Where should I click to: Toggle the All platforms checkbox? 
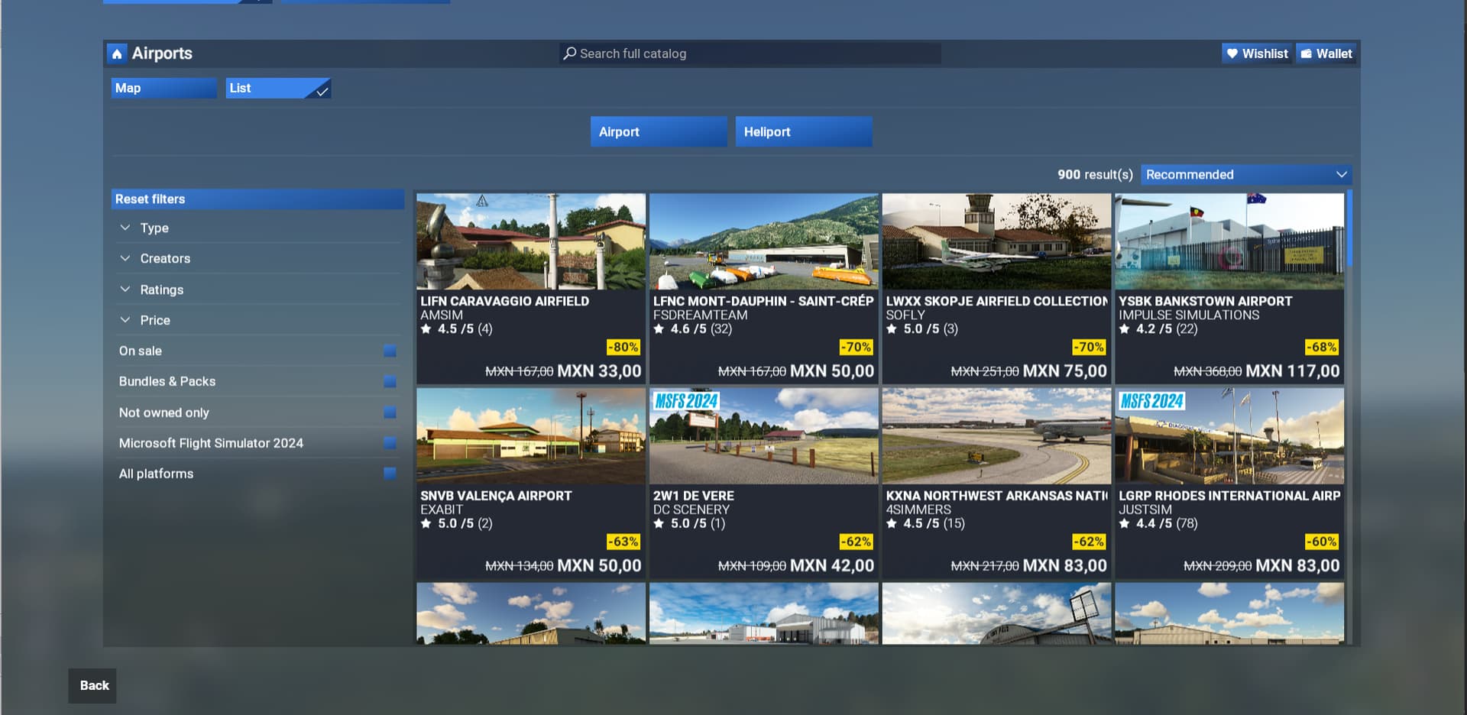click(390, 474)
